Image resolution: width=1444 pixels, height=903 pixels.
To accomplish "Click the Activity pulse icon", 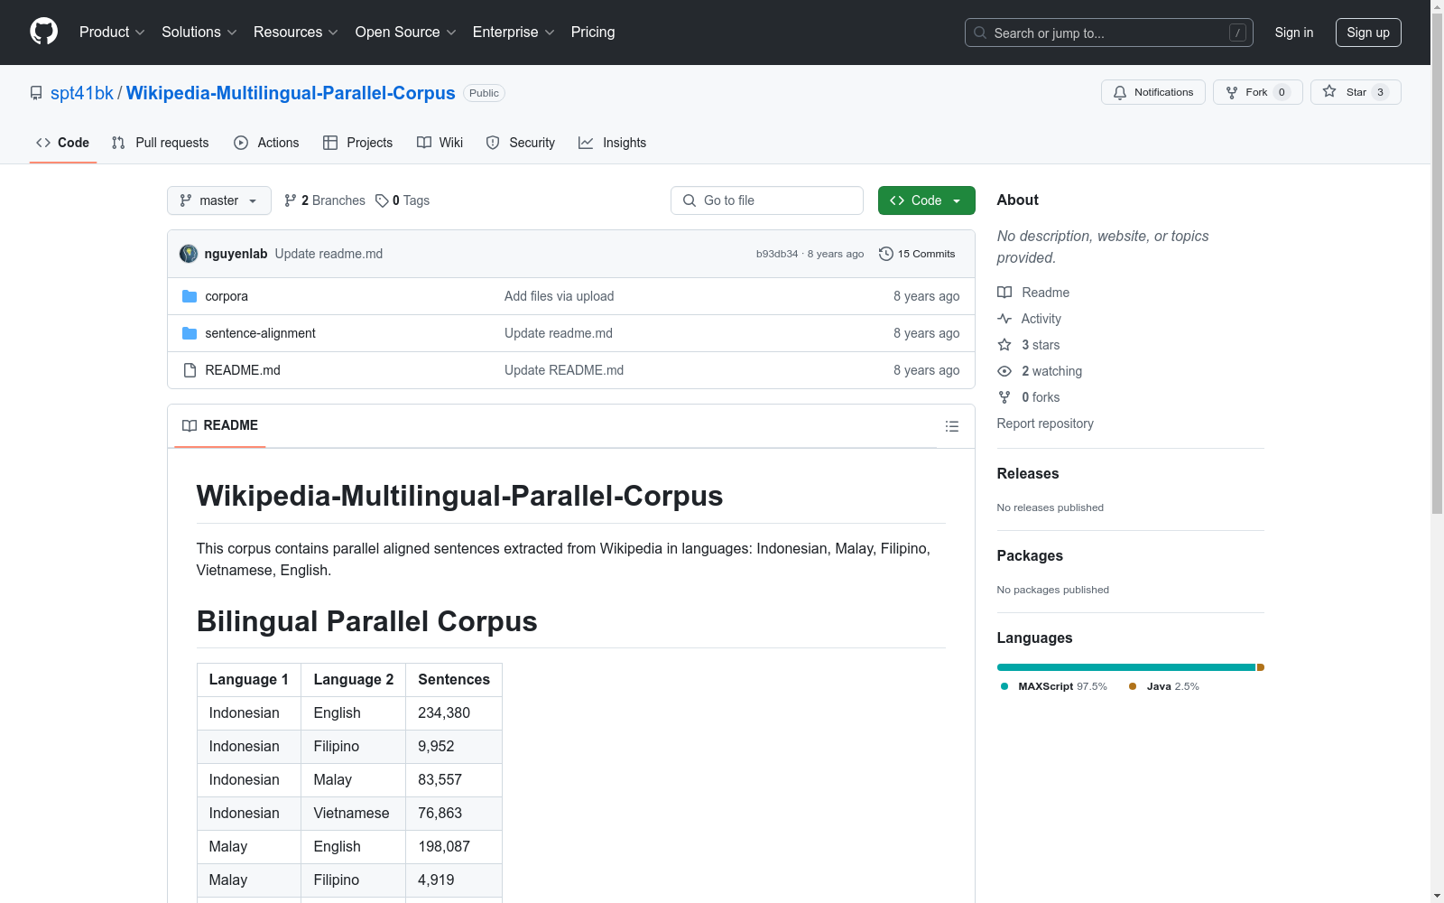I will click(1004, 319).
